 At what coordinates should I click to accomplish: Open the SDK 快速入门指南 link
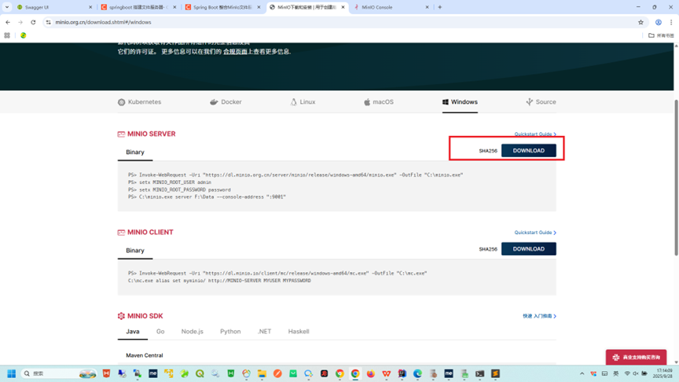[539, 316]
